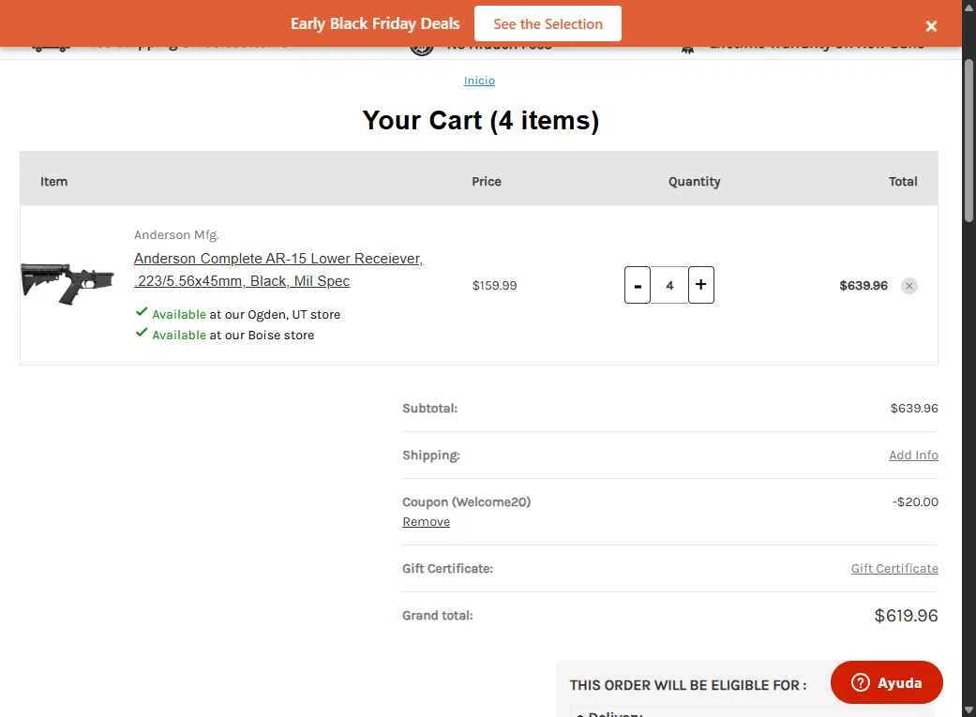Click the Item column header
This screenshot has height=717, width=976.
click(x=53, y=181)
